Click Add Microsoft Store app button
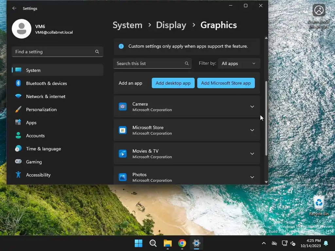Viewport: 335px width, 251px height. (226, 83)
